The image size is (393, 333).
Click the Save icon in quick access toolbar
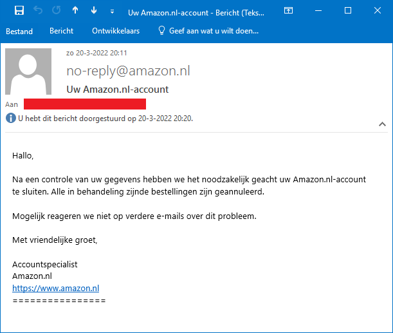(x=19, y=11)
